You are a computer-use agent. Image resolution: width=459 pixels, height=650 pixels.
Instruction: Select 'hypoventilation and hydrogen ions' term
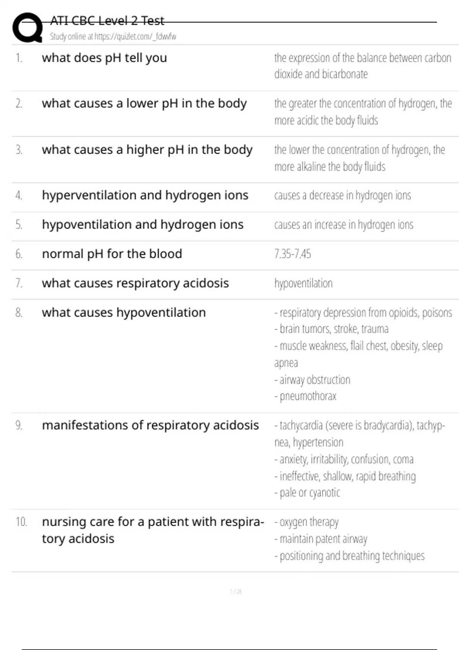click(143, 225)
